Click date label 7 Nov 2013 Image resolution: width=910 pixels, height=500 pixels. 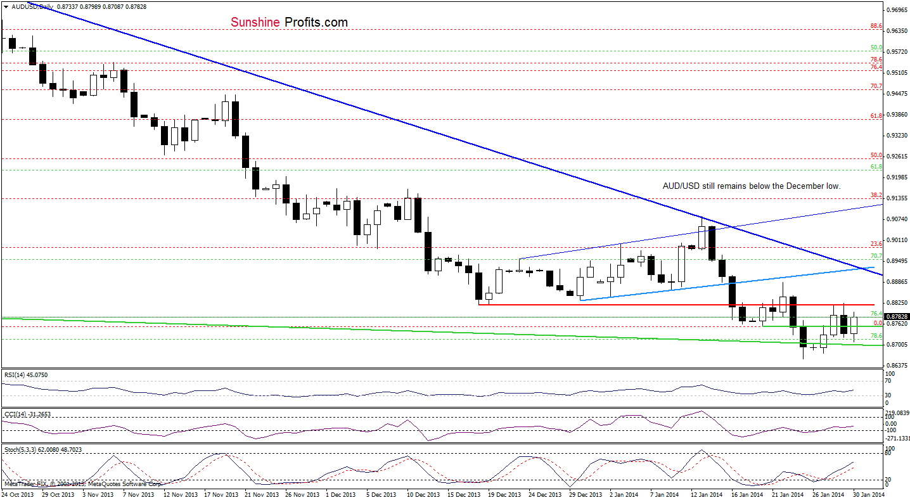[x=138, y=493]
